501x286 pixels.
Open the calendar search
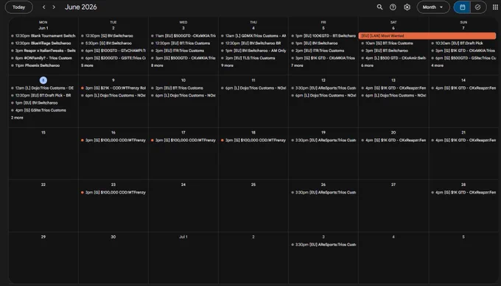379,7
